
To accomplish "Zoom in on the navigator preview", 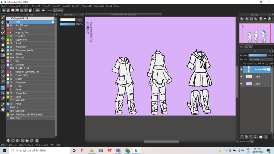I will point(247,19).
